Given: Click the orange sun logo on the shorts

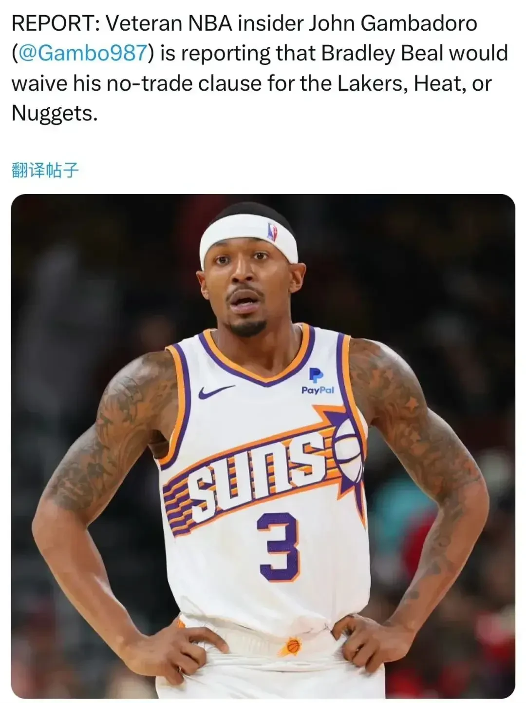Looking at the screenshot, I should click(x=291, y=647).
